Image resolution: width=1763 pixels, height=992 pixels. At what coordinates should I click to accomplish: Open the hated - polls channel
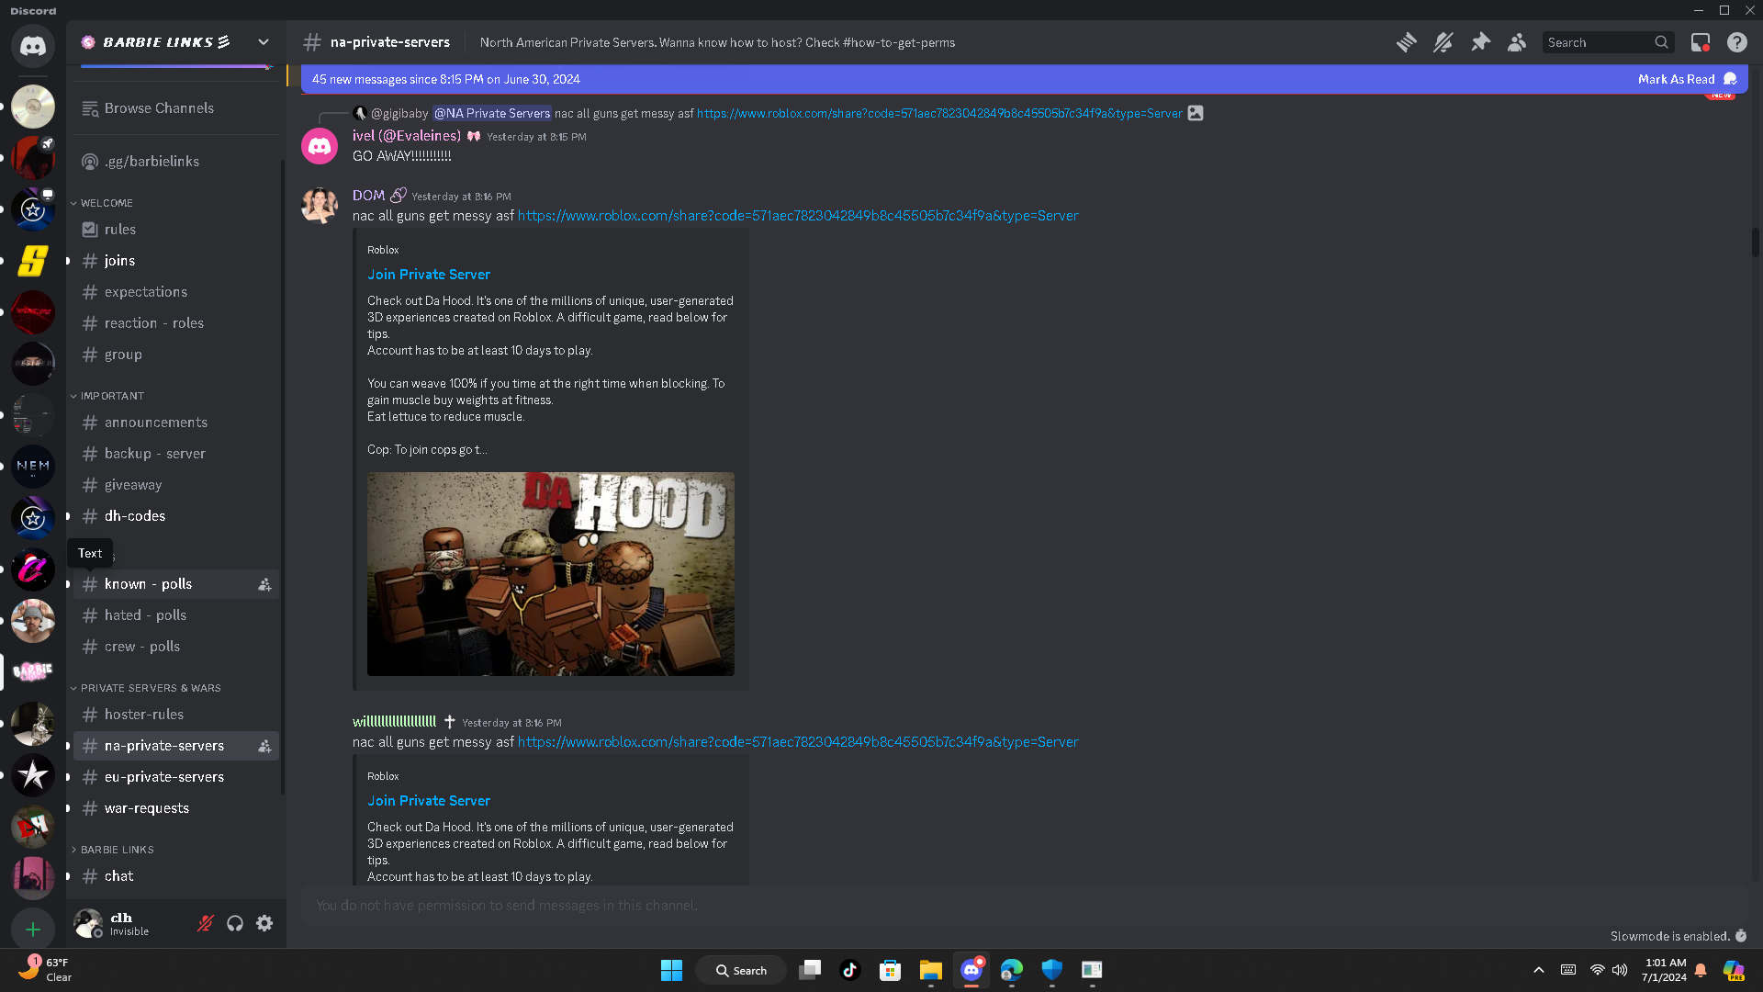175,615
